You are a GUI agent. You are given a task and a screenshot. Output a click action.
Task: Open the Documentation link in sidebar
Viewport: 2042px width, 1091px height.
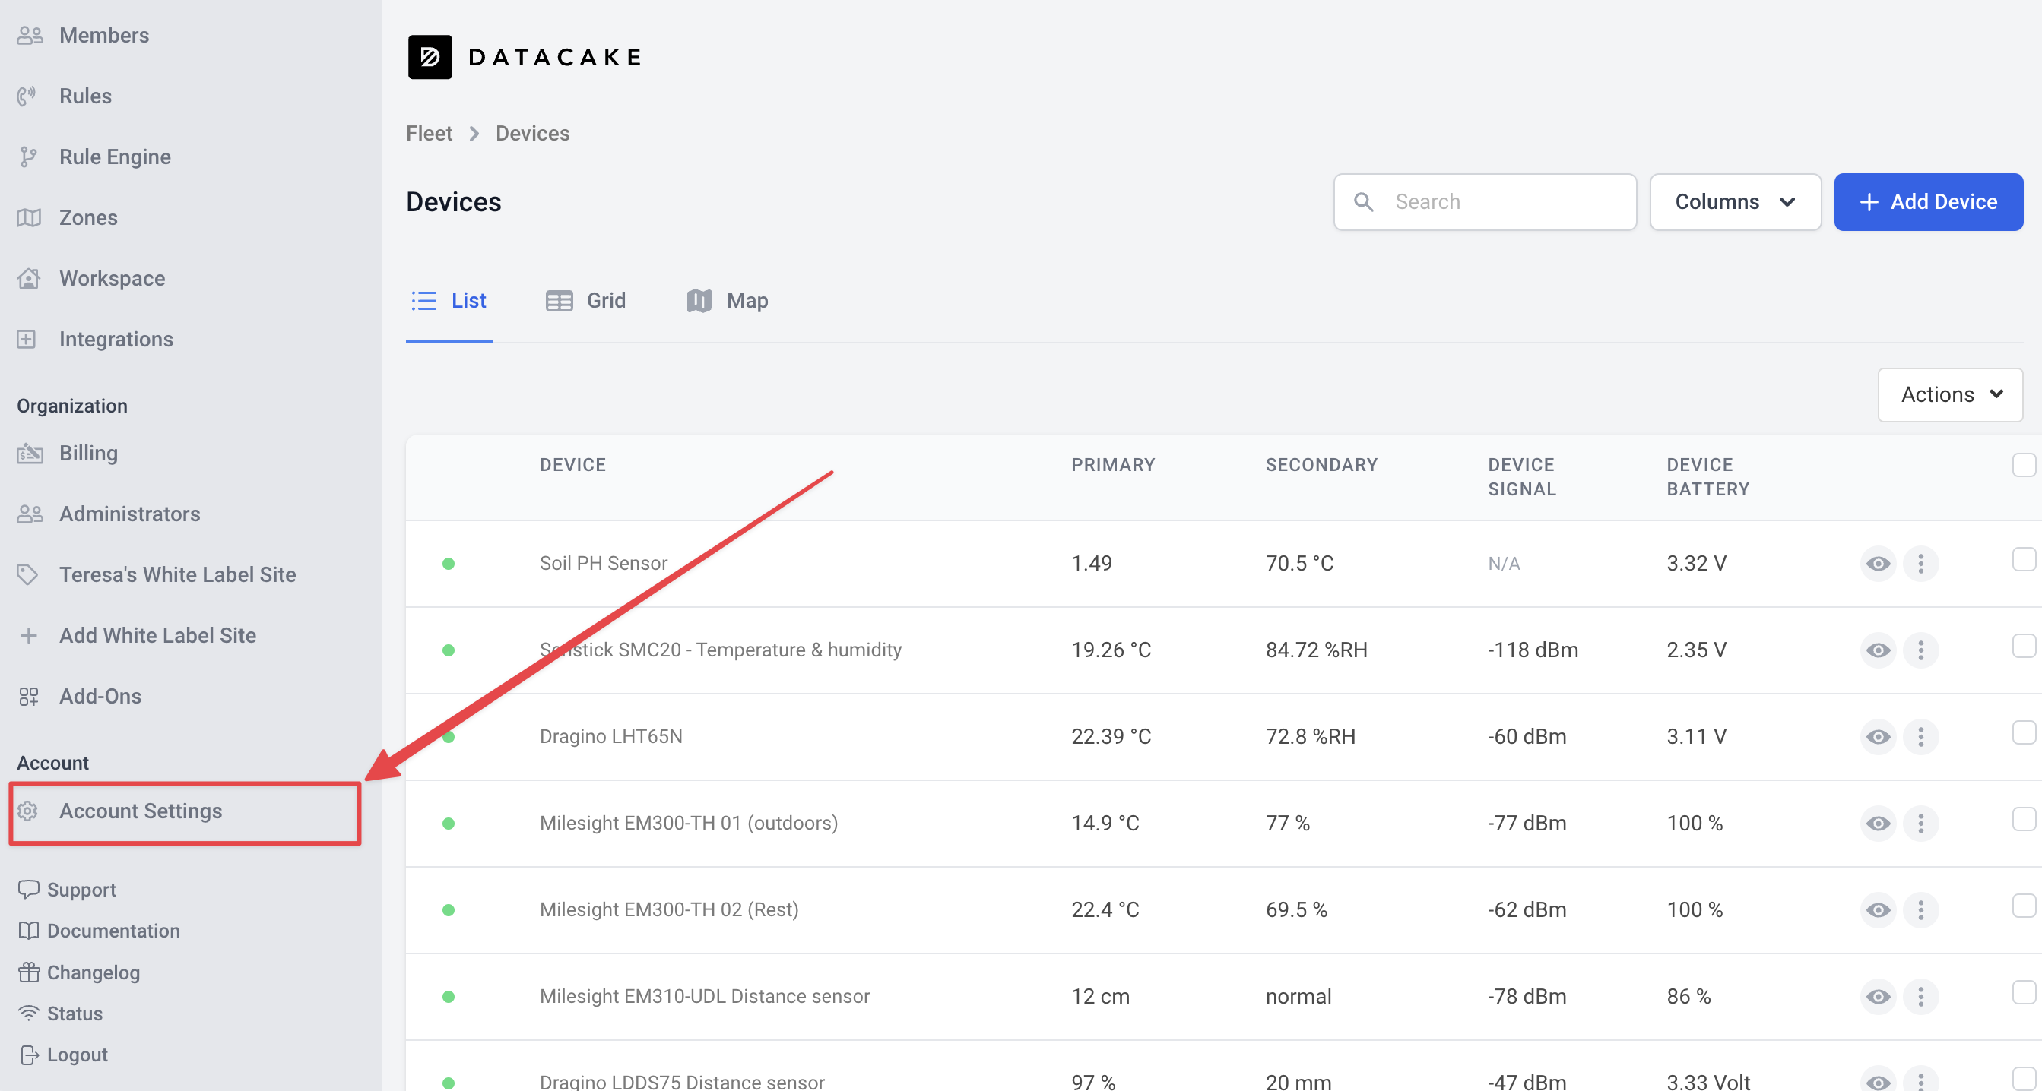coord(113,931)
